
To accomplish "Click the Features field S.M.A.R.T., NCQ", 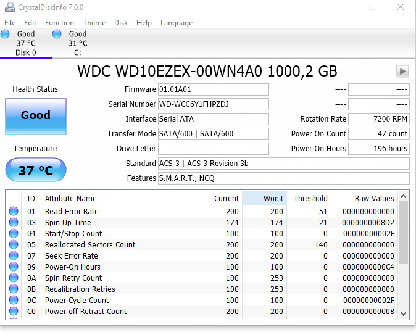I will [284, 178].
